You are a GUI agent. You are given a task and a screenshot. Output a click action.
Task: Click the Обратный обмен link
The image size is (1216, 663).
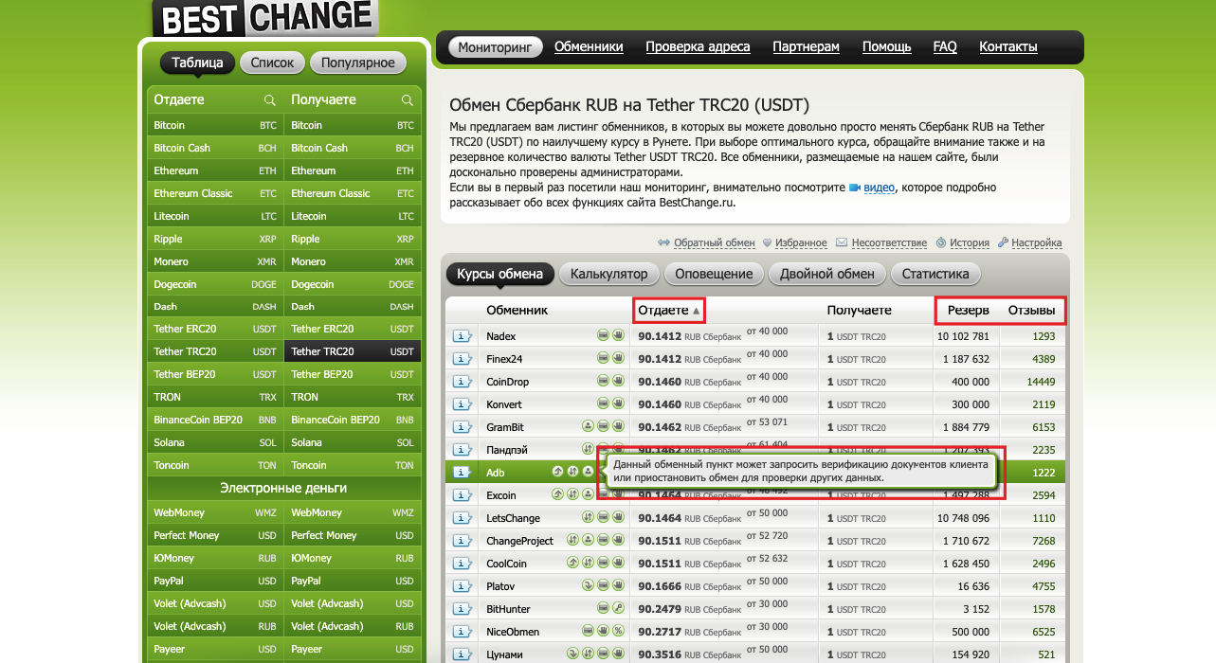[x=712, y=243]
